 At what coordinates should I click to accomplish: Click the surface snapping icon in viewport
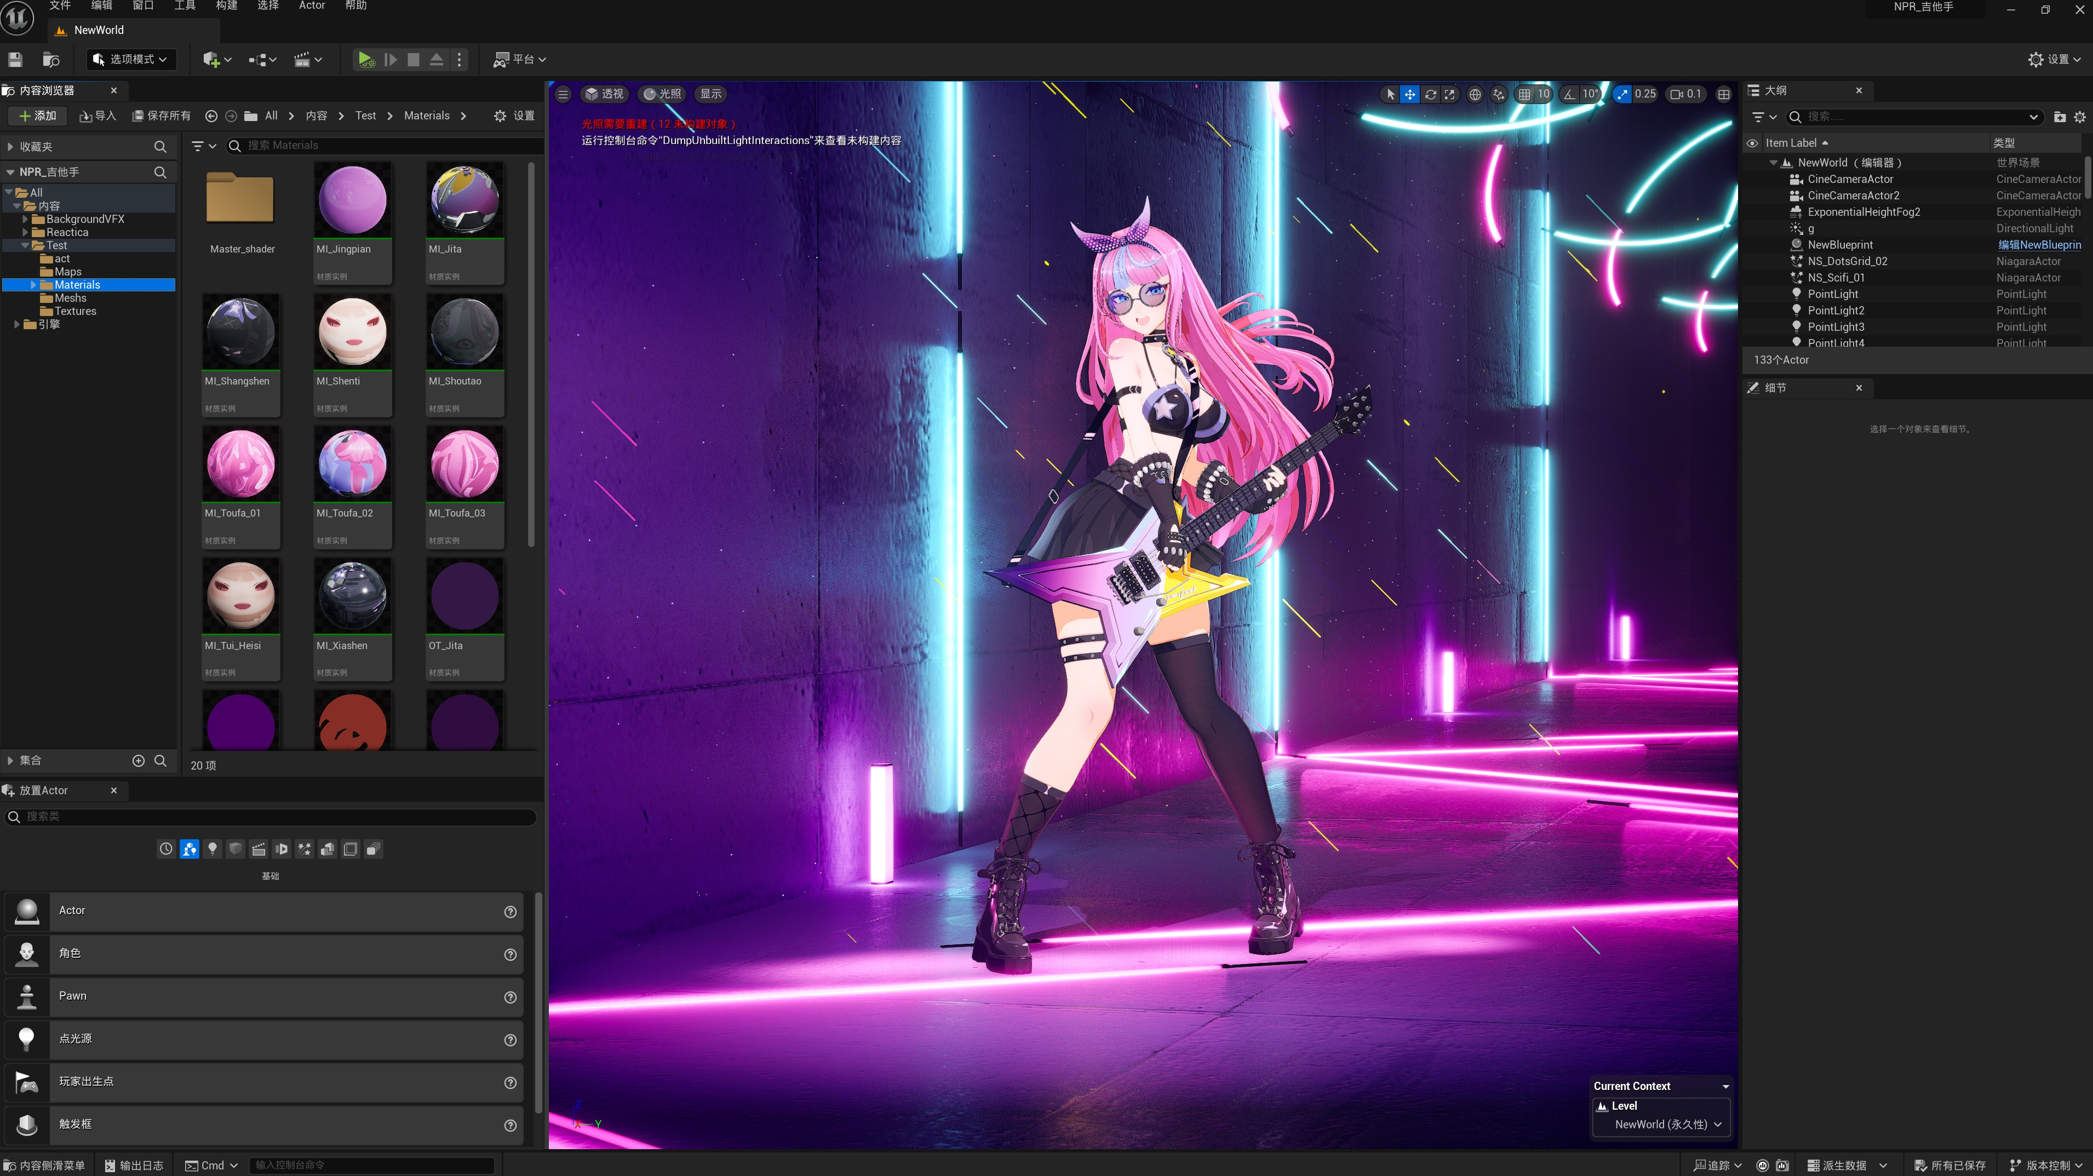coord(1498,94)
